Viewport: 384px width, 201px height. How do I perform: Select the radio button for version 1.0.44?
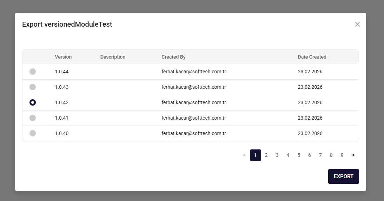click(33, 72)
